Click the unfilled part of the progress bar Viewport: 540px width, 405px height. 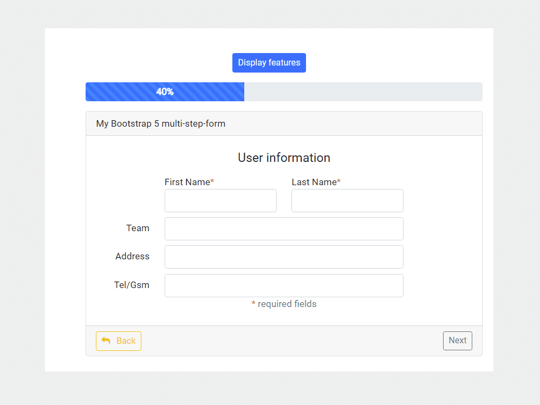(363, 92)
